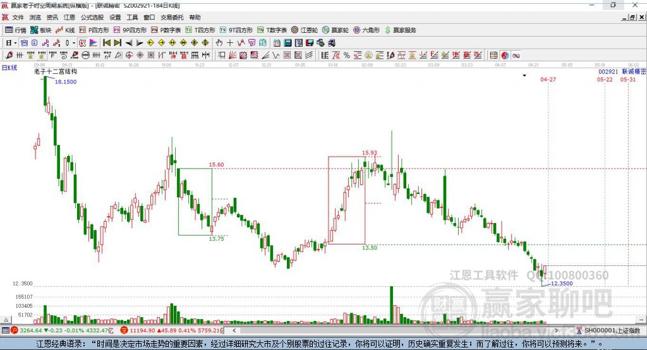Viewport: 647px width, 350px height.
Task: Jump to the last bar icon
Action: 118,42
